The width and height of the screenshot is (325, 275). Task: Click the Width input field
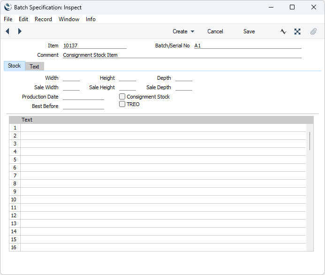(x=71, y=78)
